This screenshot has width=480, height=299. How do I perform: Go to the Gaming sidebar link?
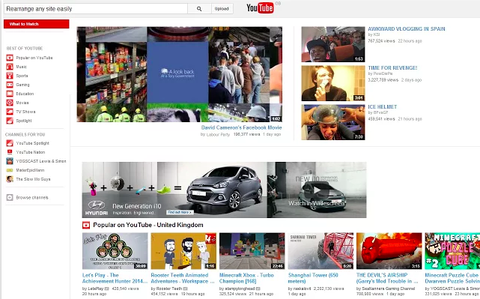(23, 85)
